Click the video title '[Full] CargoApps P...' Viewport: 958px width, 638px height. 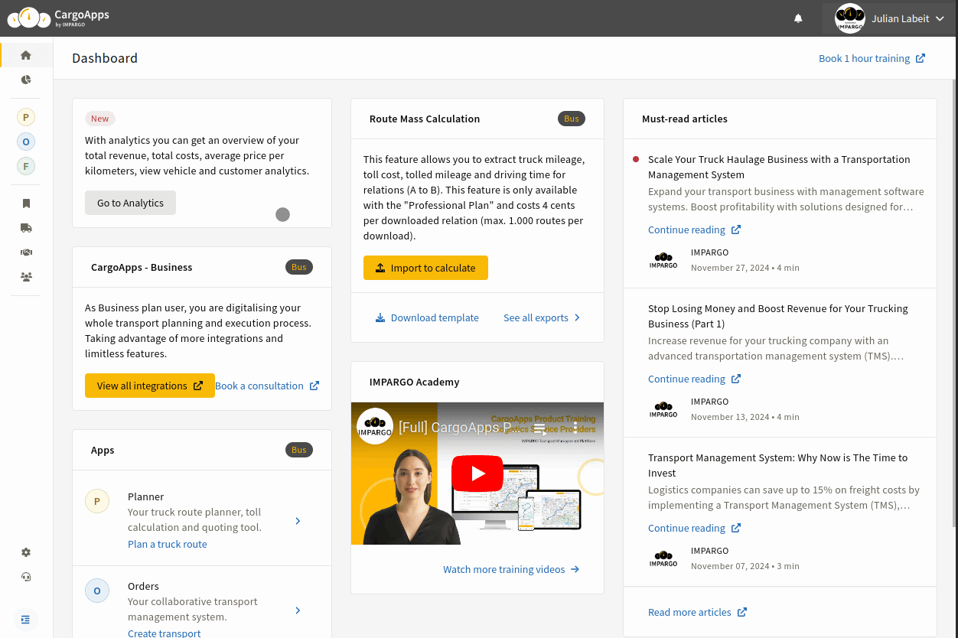pyautogui.click(x=455, y=428)
